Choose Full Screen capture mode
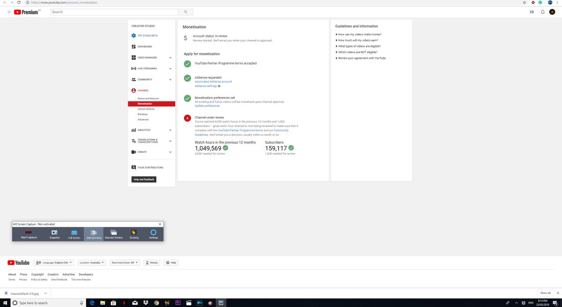The image size is (562, 307). click(x=74, y=233)
